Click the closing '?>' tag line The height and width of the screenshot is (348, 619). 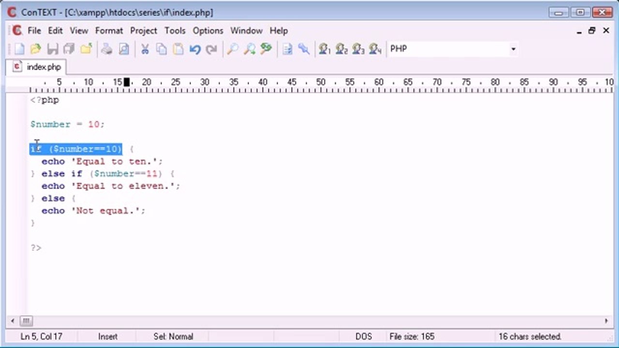(x=36, y=247)
